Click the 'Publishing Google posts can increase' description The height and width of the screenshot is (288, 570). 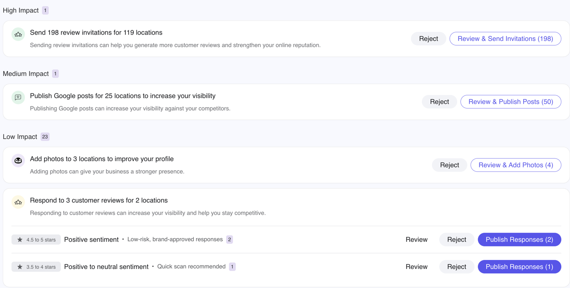coord(130,109)
